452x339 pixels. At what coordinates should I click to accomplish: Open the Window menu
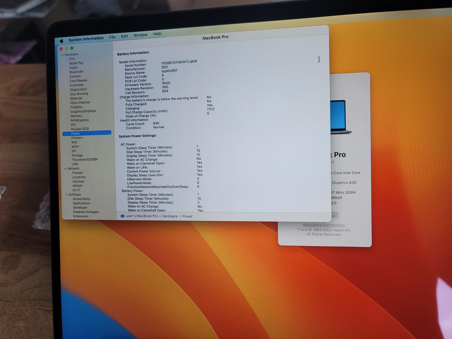(x=141, y=35)
